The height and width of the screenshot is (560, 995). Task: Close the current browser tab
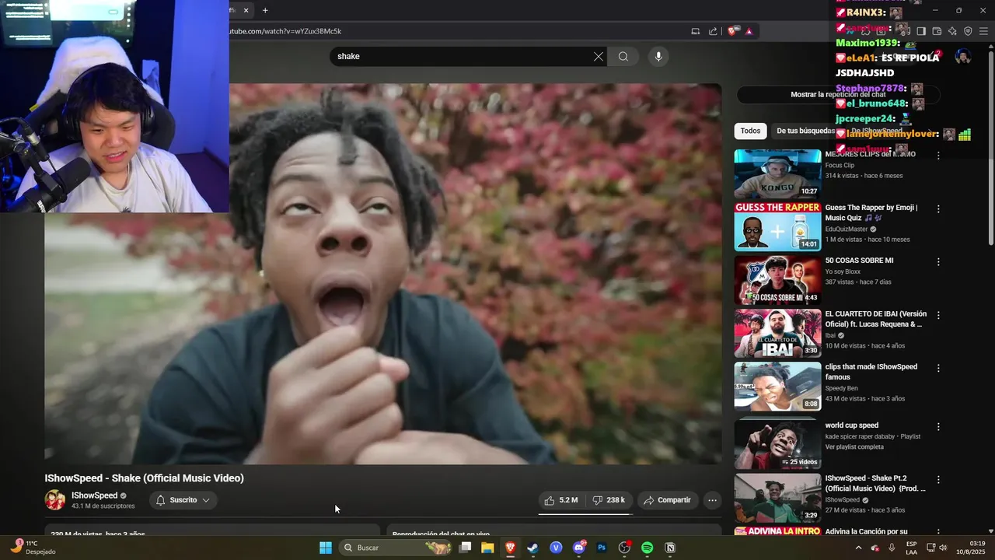point(246,10)
